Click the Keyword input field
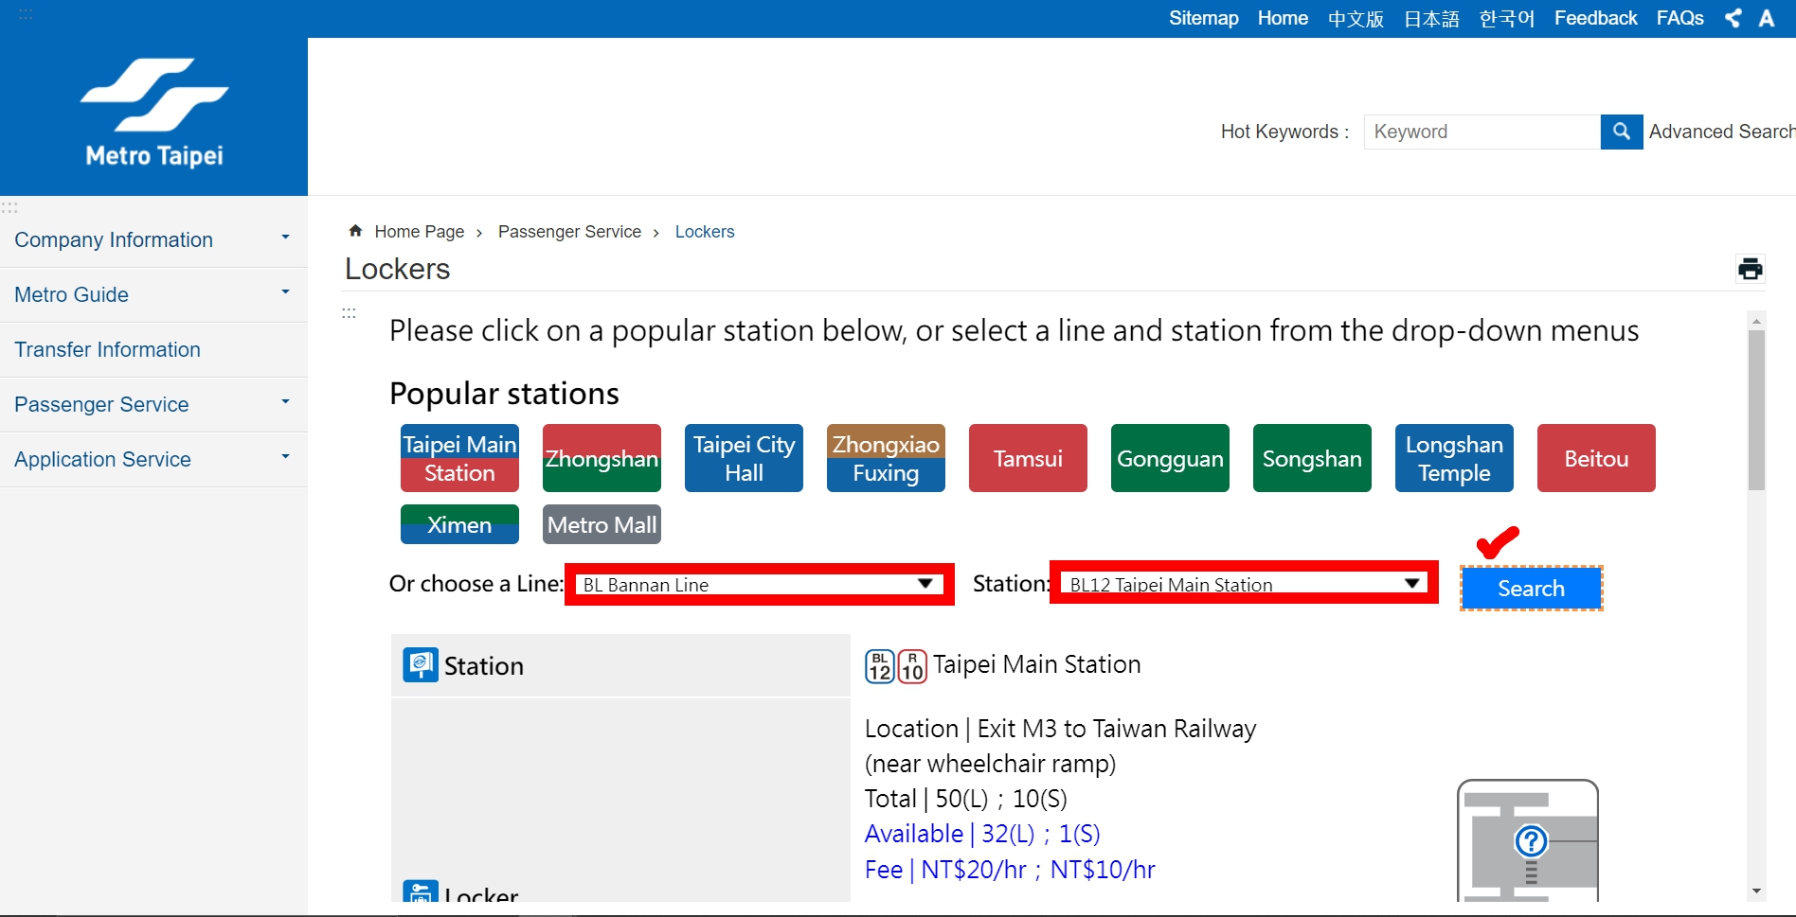Viewport: 1796px width, 917px height. click(1482, 132)
